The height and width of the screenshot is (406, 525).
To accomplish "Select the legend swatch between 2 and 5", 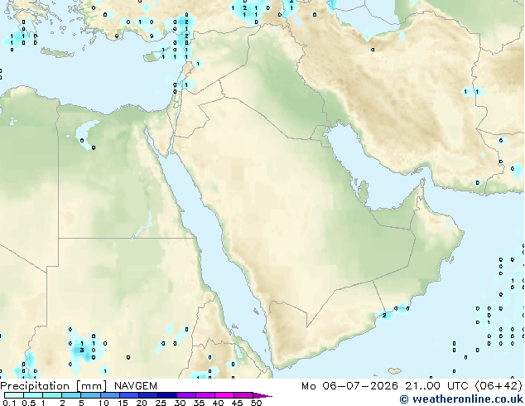I will [x=71, y=395].
